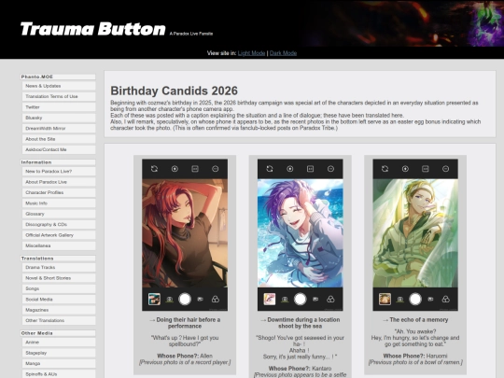
Task: Click photo mode icon on first phone card
Action: tap(169, 300)
